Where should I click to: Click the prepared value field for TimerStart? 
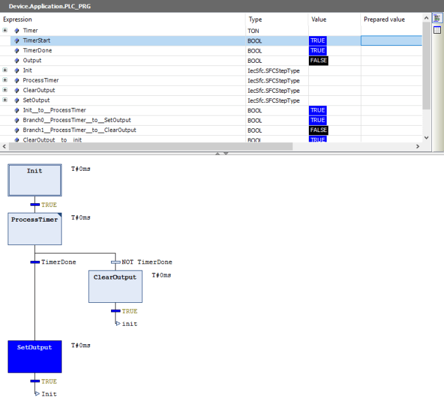pyautogui.click(x=391, y=40)
